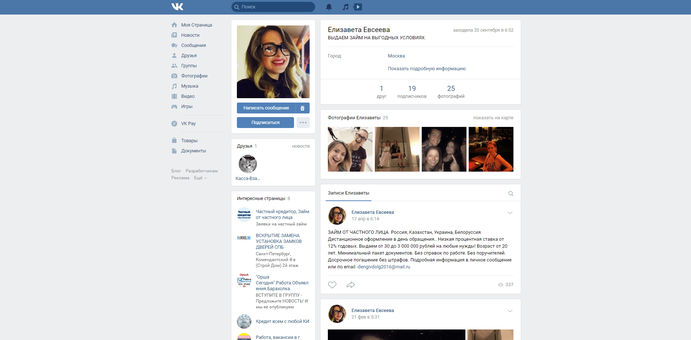
Task: Search posts on Елизавета's wall
Action: tap(511, 193)
